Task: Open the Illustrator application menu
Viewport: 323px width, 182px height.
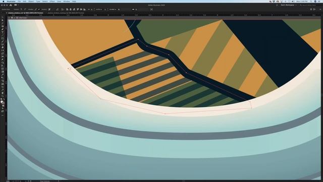Action: (11, 1)
